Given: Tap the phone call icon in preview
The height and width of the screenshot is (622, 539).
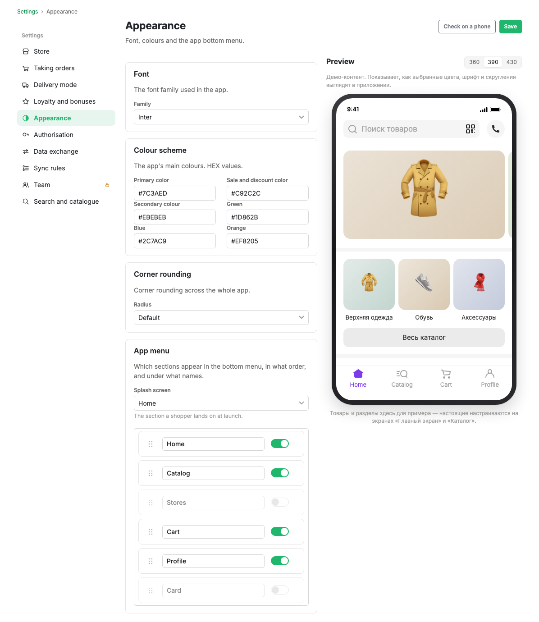Looking at the screenshot, I should [496, 129].
